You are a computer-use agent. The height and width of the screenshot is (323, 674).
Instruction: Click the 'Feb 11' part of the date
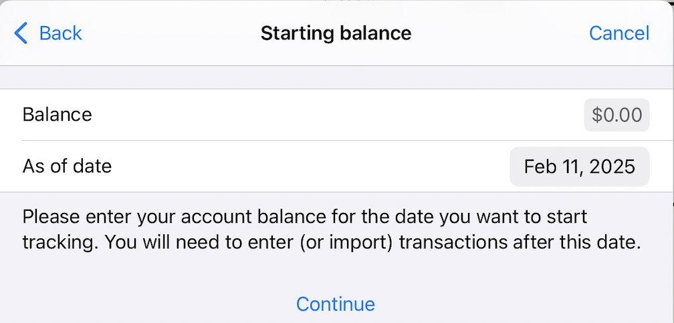tap(551, 166)
